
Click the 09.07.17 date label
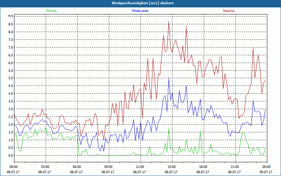(x=266, y=172)
